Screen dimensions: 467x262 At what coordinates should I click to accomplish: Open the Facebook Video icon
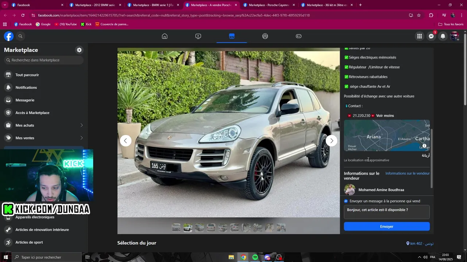click(x=198, y=36)
